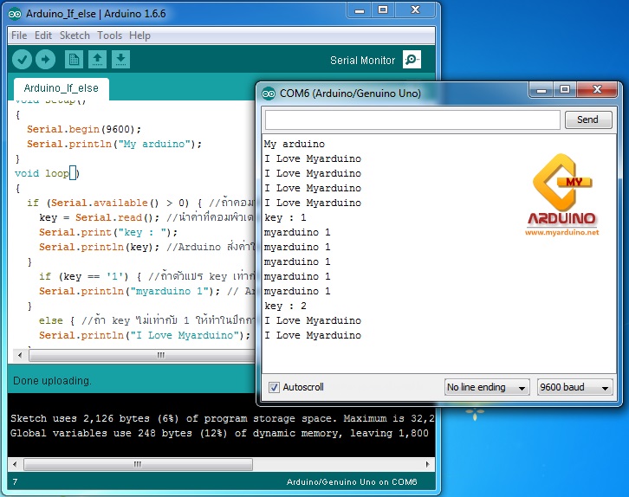Create a new sketch with New icon
Image resolution: width=629 pixels, height=497 pixels.
coord(75,60)
